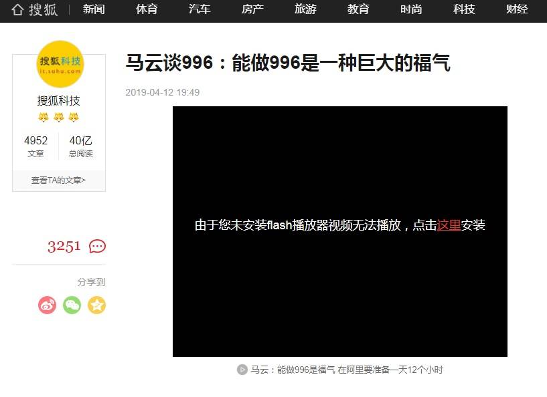This screenshot has height=397, width=547.
Task: Click the first fox rating icon
Action: tap(44, 118)
